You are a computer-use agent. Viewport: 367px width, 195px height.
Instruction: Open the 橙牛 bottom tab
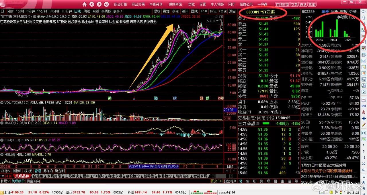(86, 176)
